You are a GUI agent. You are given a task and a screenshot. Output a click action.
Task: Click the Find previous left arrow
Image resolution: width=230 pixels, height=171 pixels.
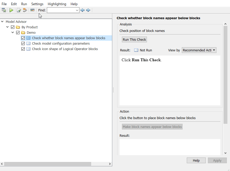82,10
